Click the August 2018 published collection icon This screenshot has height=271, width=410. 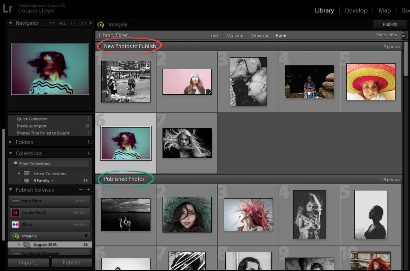(27, 245)
